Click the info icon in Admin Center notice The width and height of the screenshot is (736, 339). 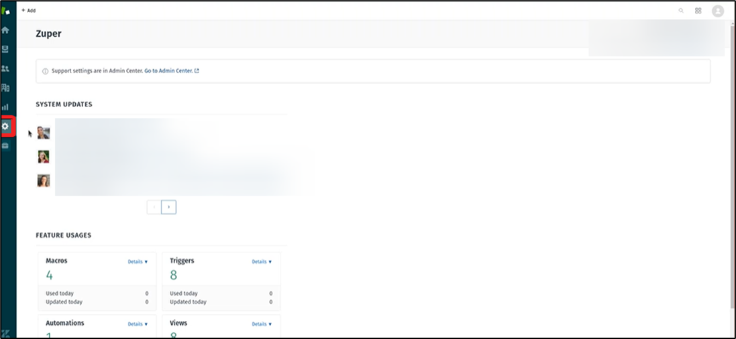tap(46, 71)
